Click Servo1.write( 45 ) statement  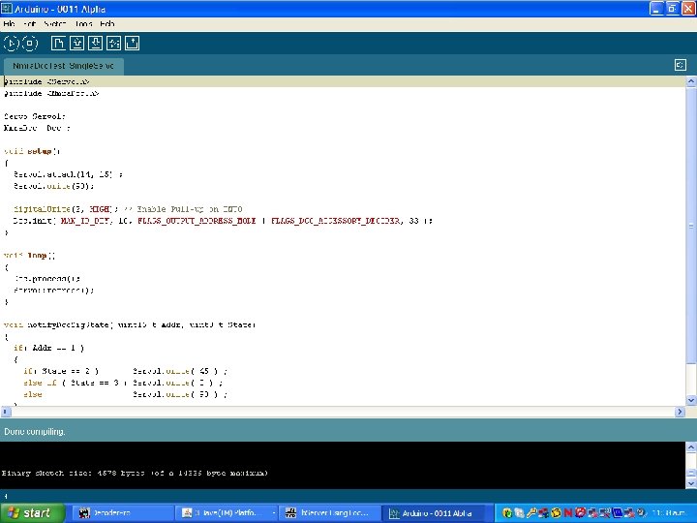pyautogui.click(x=180, y=371)
